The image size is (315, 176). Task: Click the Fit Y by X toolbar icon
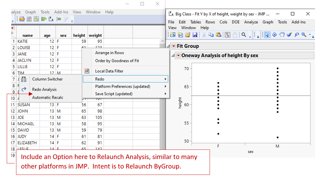51,19
